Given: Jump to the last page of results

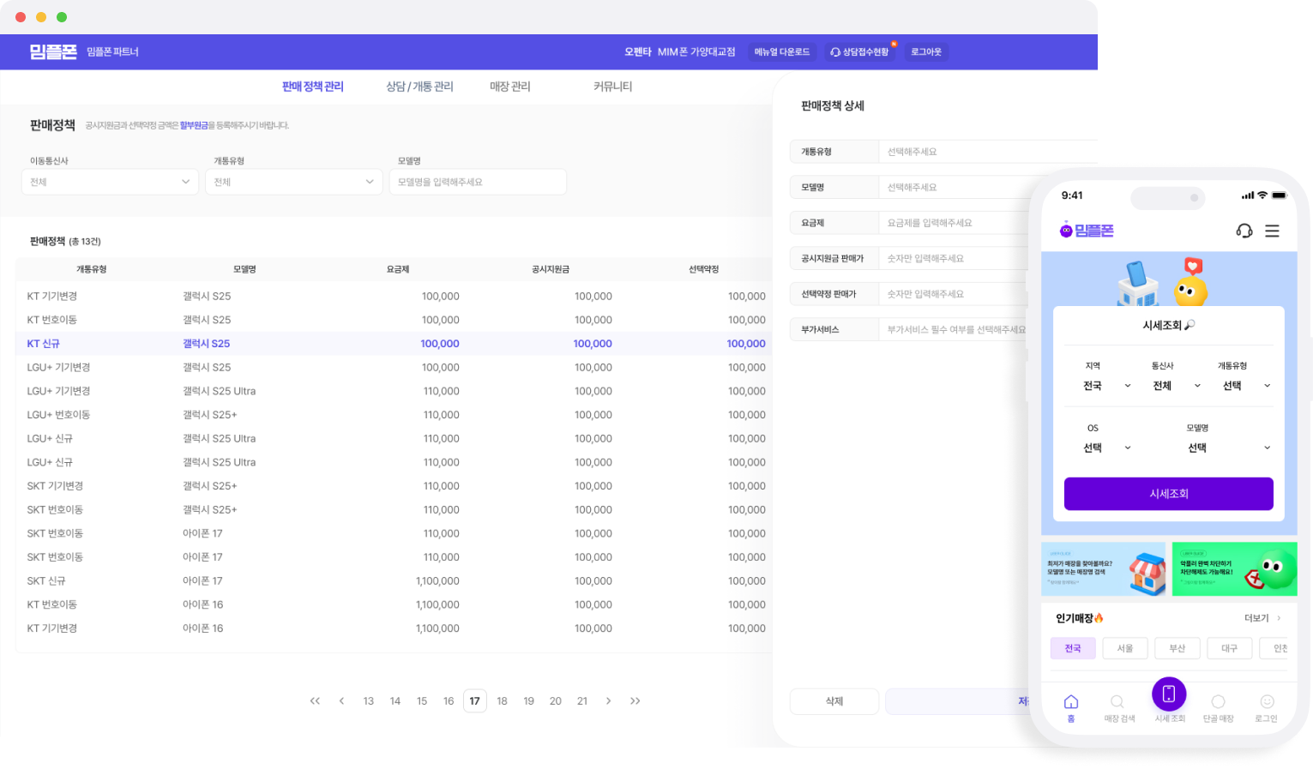Looking at the screenshot, I should point(635,701).
